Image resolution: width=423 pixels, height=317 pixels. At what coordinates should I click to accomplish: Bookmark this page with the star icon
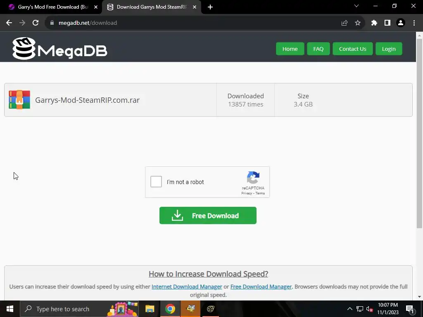(x=358, y=23)
